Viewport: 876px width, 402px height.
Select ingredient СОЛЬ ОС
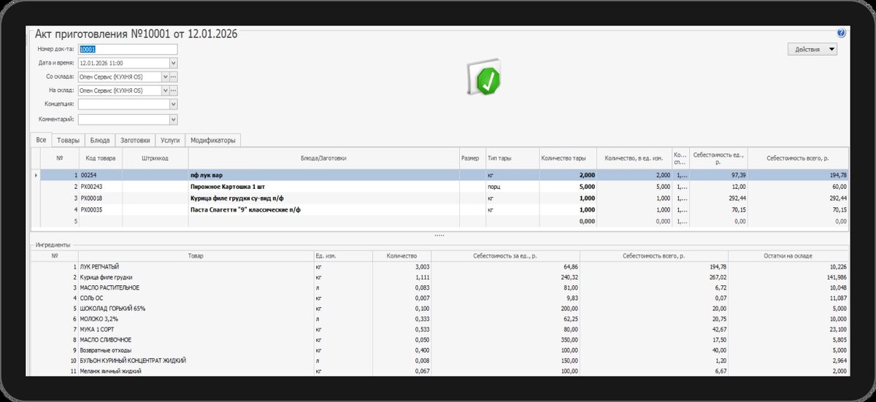pyautogui.click(x=440, y=298)
